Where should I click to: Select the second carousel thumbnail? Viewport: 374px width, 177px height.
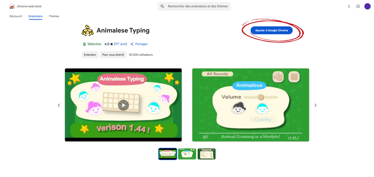[x=187, y=154]
